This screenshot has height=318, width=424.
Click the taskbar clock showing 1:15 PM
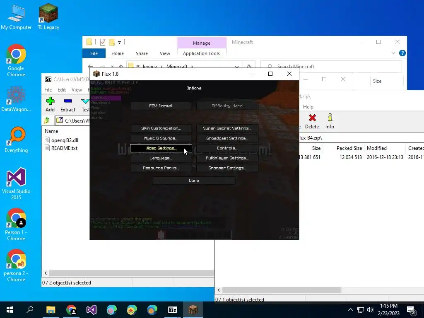388,310
